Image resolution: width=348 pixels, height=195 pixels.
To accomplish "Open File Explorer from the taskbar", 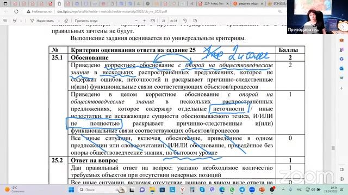I will point(152,190).
